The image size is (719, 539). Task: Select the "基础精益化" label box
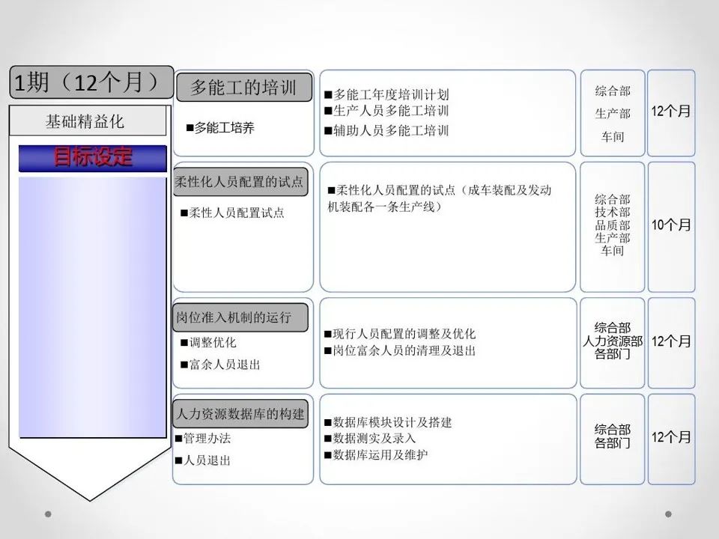coord(87,121)
